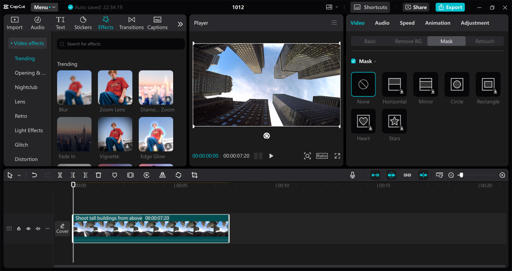Select the Retro effects category

[x=21, y=116]
